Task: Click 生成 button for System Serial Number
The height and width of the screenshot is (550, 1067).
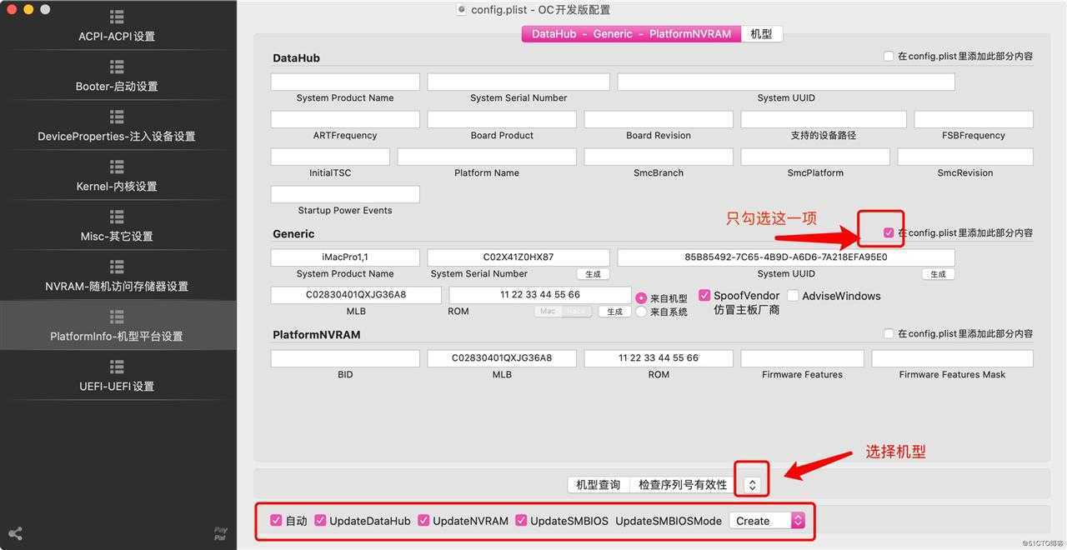Action: [x=593, y=274]
